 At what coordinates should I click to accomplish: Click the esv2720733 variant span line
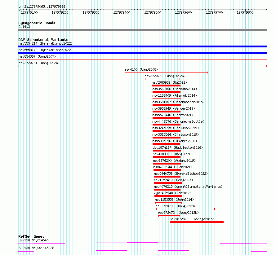pyautogui.click(x=185, y=209)
